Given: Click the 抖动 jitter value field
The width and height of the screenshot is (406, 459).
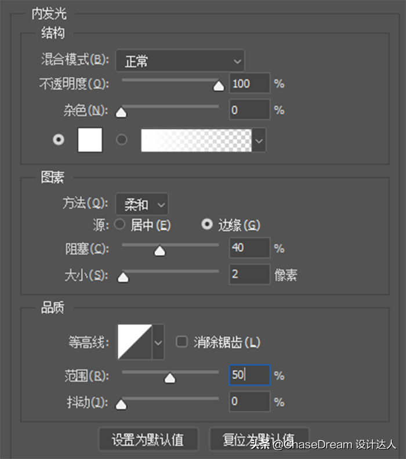Looking at the screenshot, I should (249, 402).
